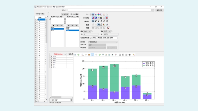Click the letter A text icon in chart toolbar
Image resolution: width=198 pixels, height=111 pixels.
click(112, 55)
